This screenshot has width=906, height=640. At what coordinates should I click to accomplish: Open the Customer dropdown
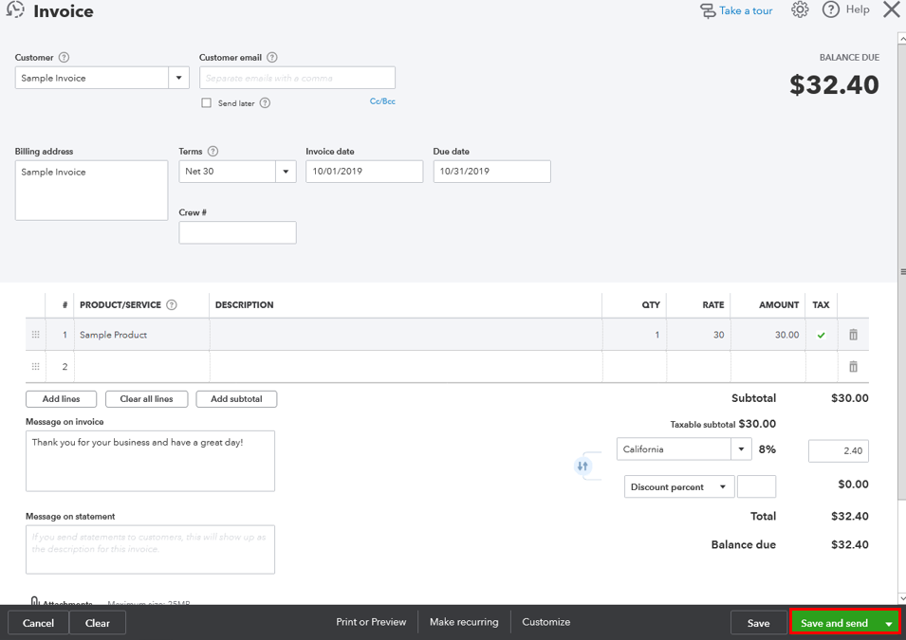click(x=178, y=77)
